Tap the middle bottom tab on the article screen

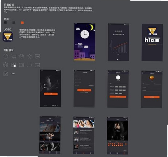tap(84, 153)
